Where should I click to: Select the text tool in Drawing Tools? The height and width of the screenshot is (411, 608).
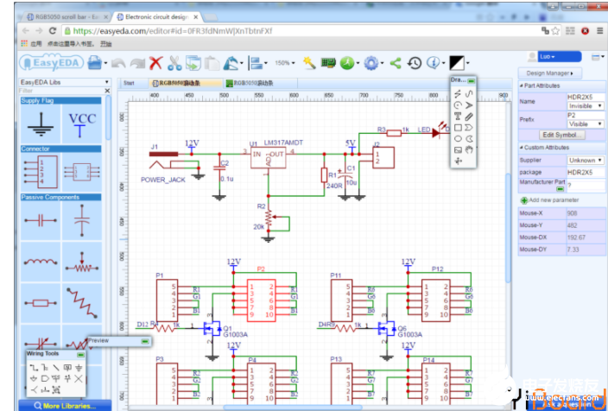458,117
